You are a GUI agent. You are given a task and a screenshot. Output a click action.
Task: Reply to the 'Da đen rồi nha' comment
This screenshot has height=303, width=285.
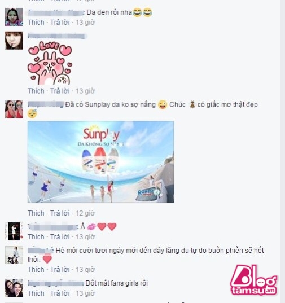60,23
